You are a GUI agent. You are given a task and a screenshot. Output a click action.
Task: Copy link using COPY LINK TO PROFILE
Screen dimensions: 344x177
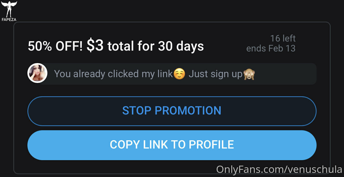pos(172,145)
